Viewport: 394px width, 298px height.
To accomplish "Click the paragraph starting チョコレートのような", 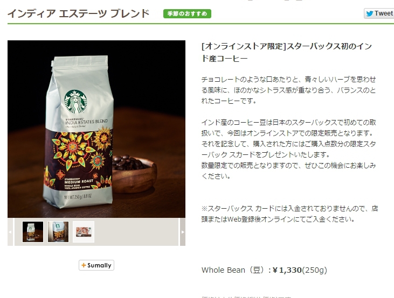I will click(289, 90).
